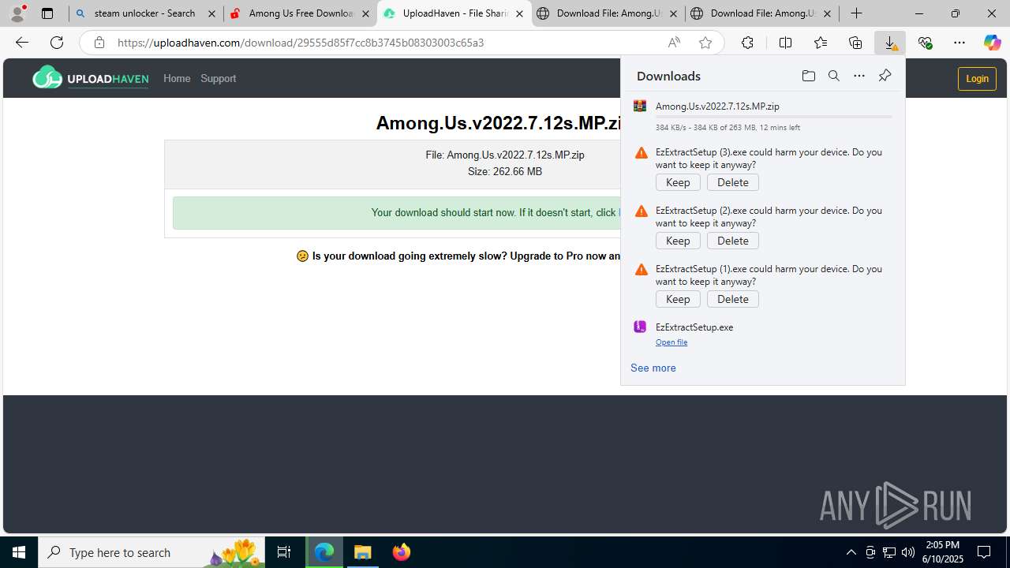Open the tab actions menu icon
The image size is (1010, 568).
[47, 13]
